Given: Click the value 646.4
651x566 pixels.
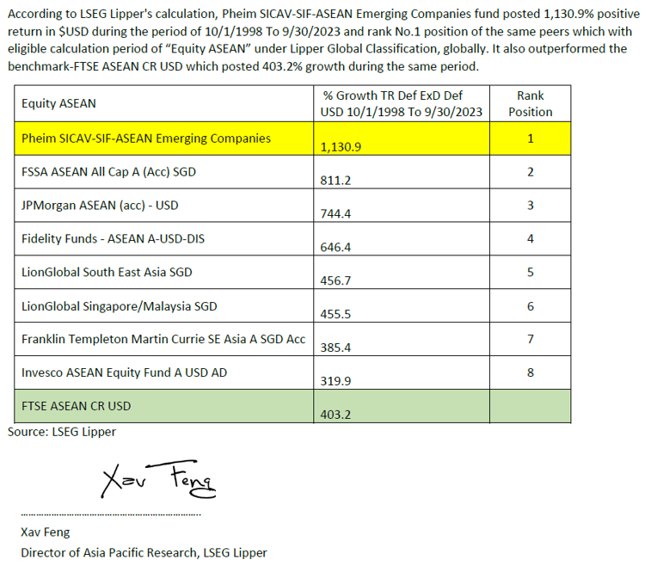Looking at the screenshot, I should tap(335, 248).
